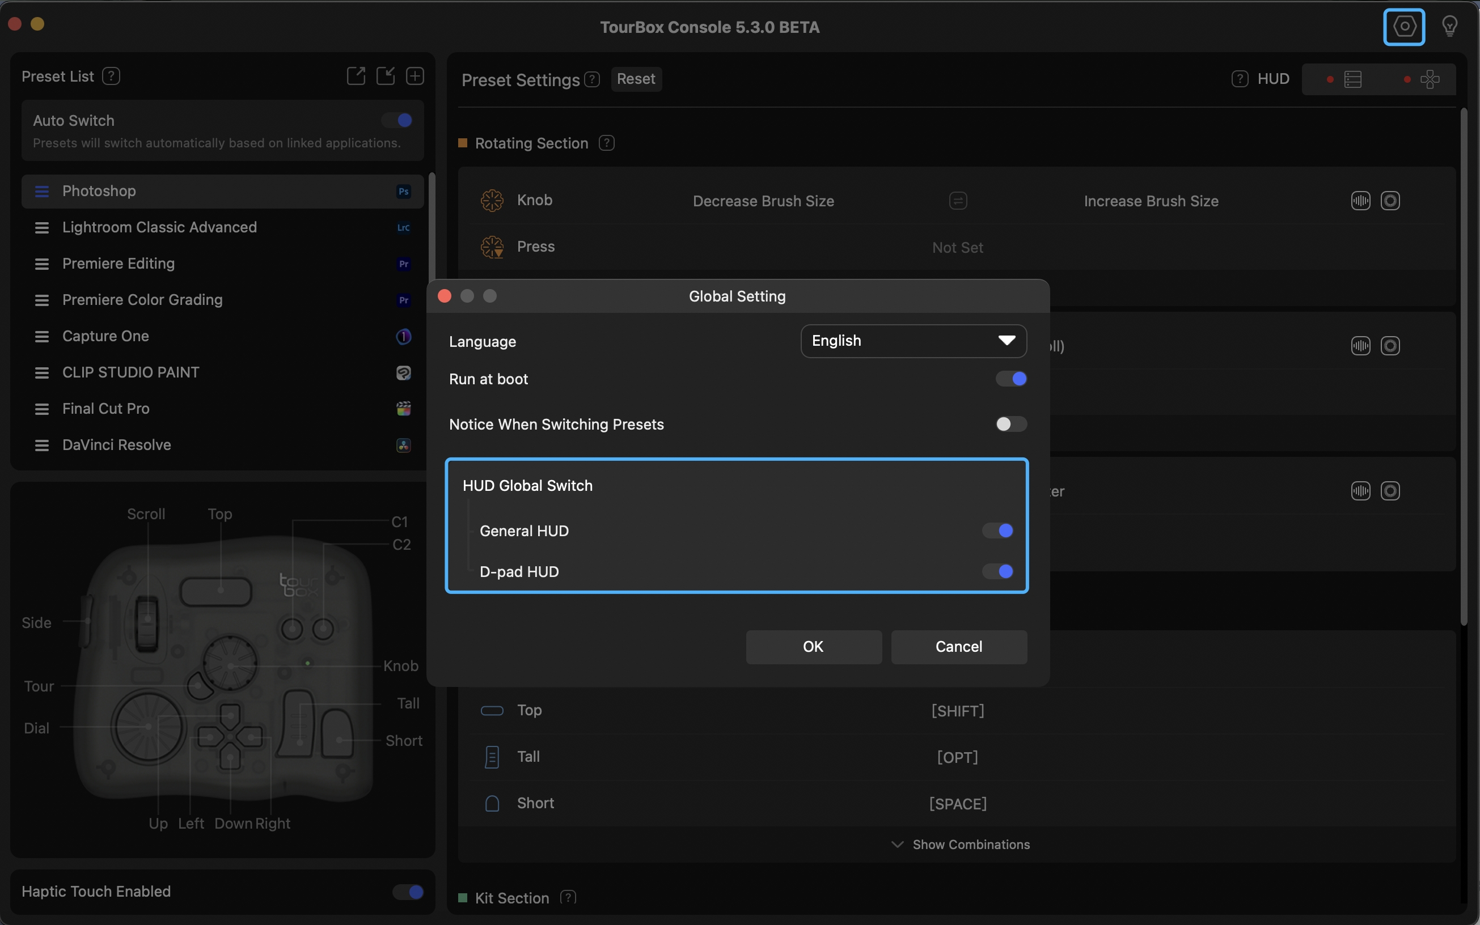Toggle the D-pad HUD icon in header

[x=1430, y=79]
